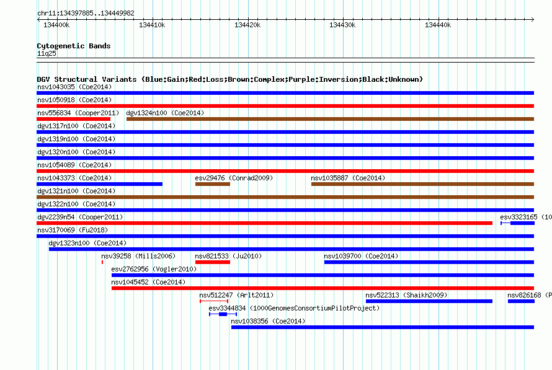This screenshot has width=552, height=370.
Task: Click the ruler's right arrowhead
Action: point(533,19)
